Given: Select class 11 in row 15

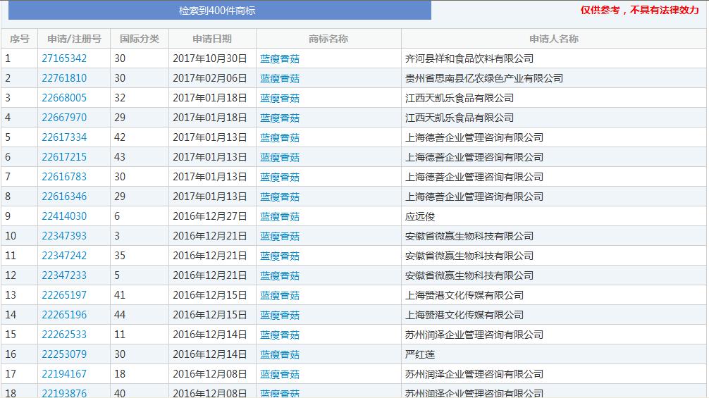Looking at the screenshot, I should [120, 335].
